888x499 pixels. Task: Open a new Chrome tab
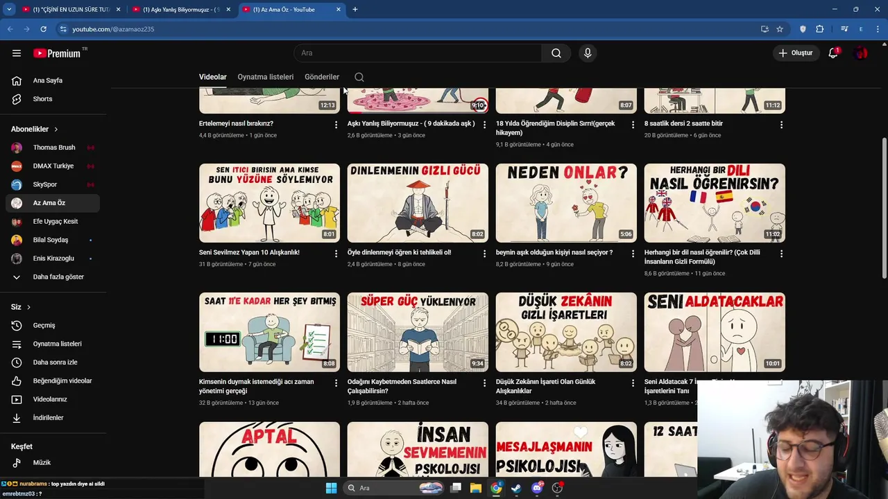[355, 10]
